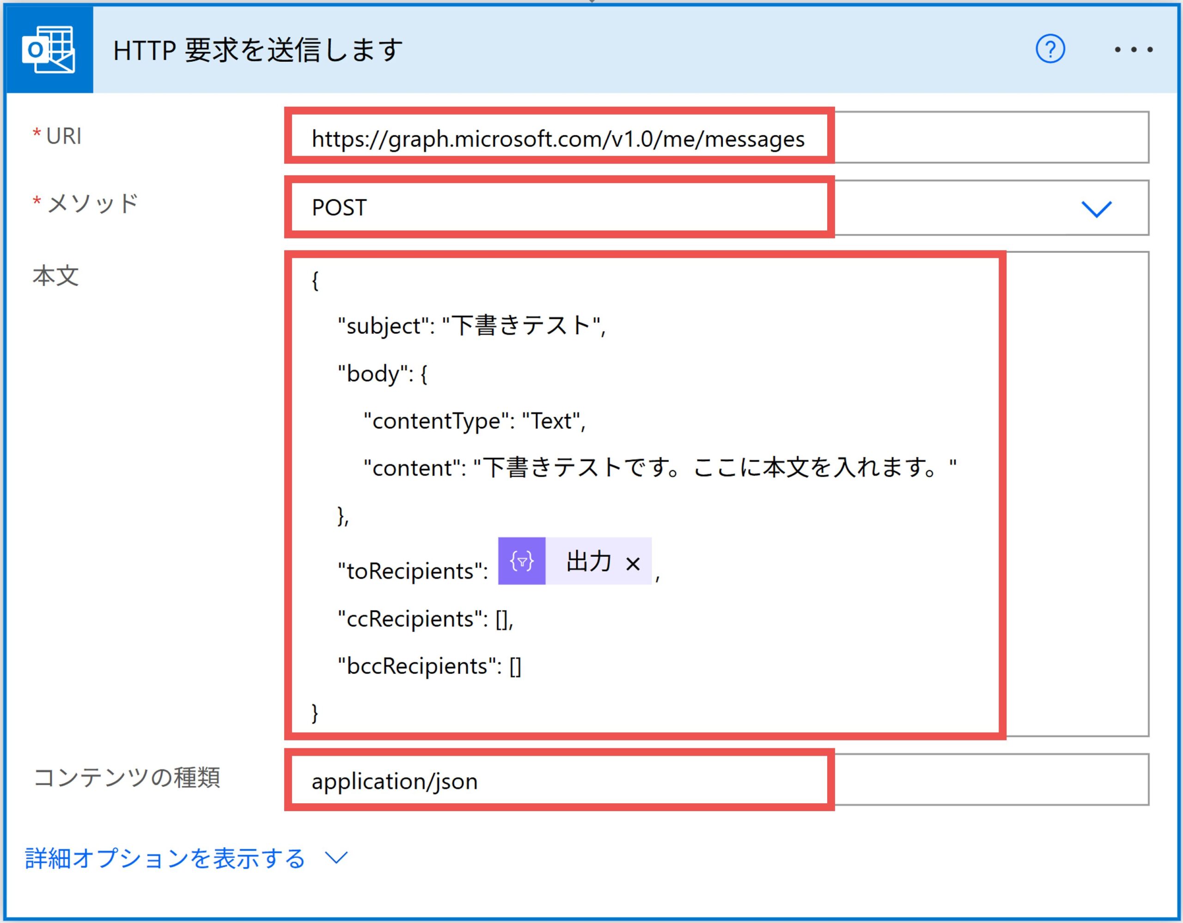Click the empty area right of the URI text
The image size is (1183, 923).
[x=991, y=138]
